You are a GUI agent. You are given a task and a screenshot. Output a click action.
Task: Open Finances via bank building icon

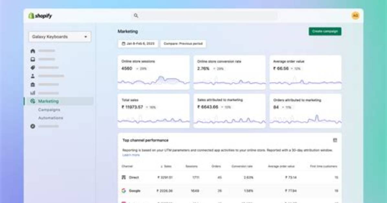[x=33, y=84]
